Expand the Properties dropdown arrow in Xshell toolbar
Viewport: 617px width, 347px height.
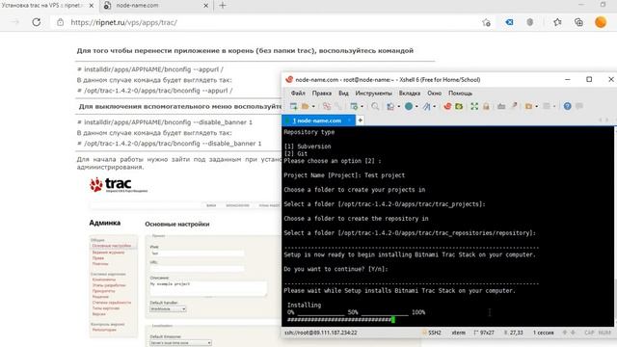click(362, 107)
